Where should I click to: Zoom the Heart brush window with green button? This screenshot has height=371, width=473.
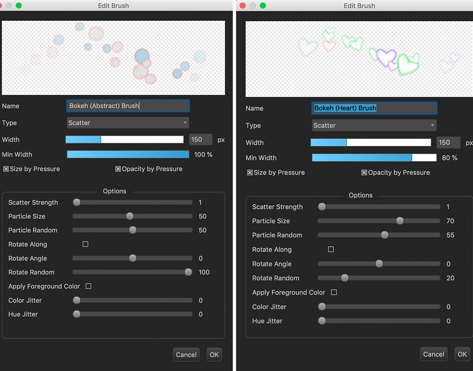(x=263, y=6)
